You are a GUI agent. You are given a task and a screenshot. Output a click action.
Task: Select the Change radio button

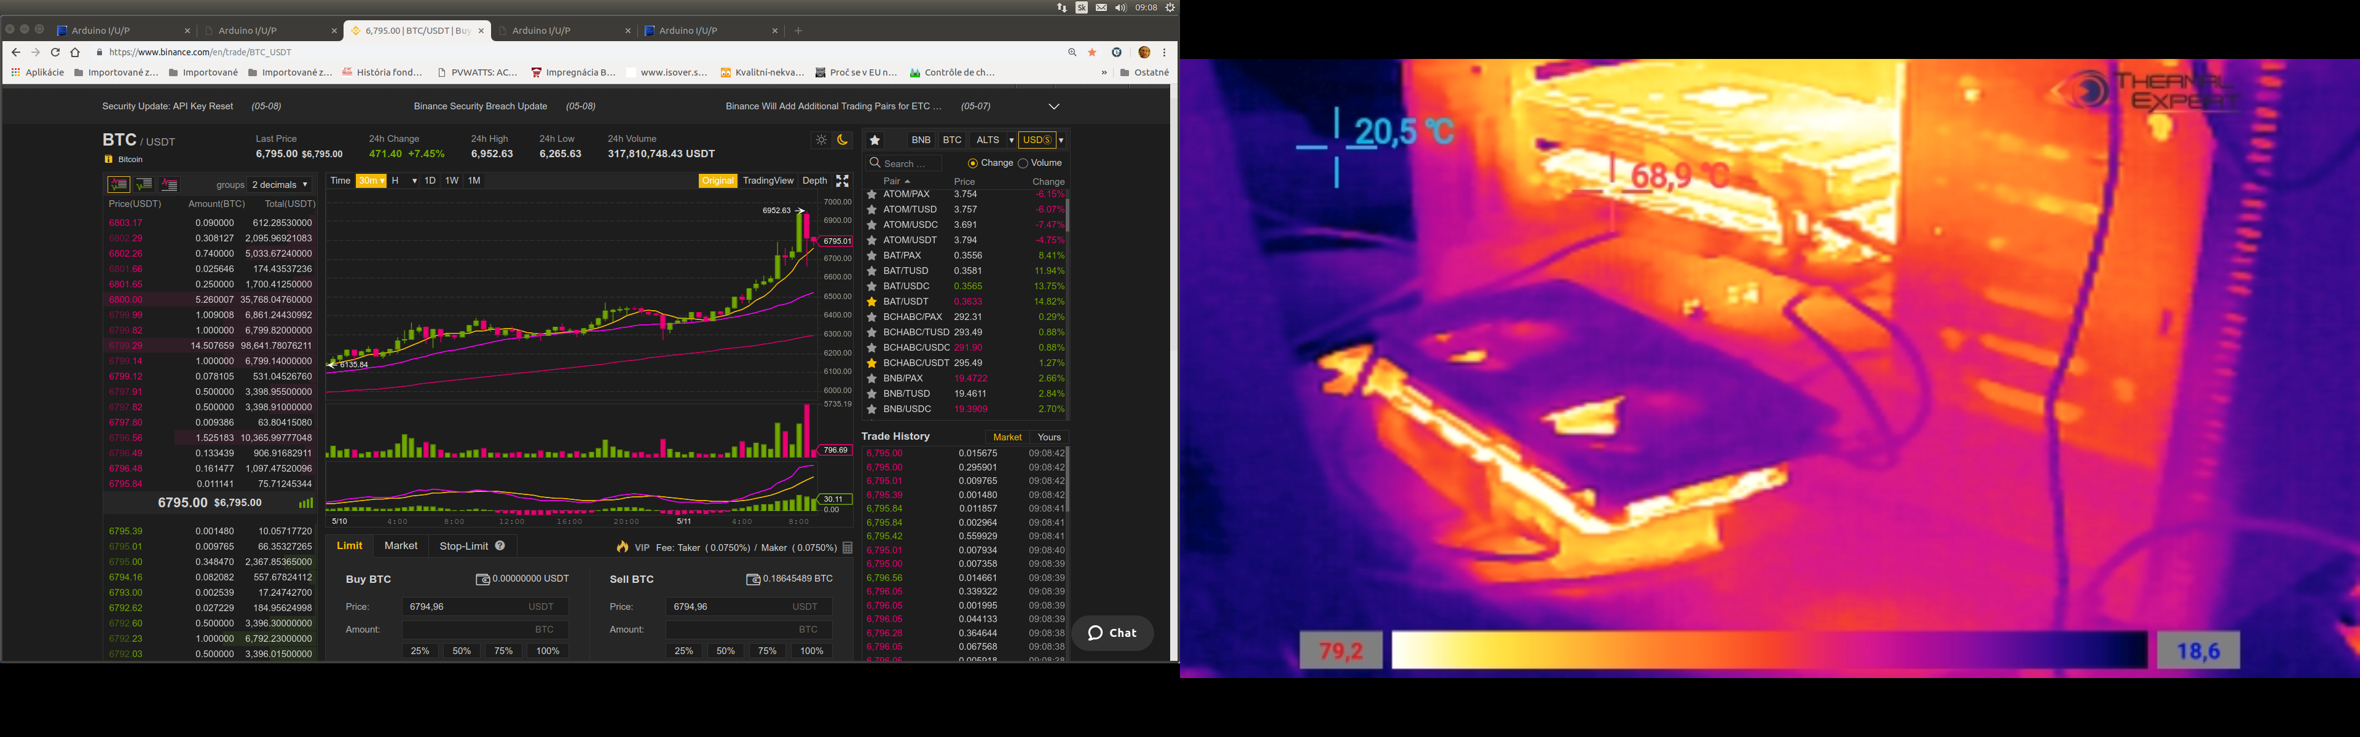(972, 163)
